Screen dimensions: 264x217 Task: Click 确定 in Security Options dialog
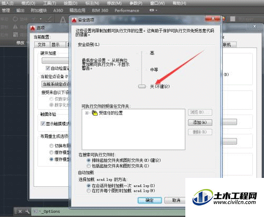(x=149, y=200)
